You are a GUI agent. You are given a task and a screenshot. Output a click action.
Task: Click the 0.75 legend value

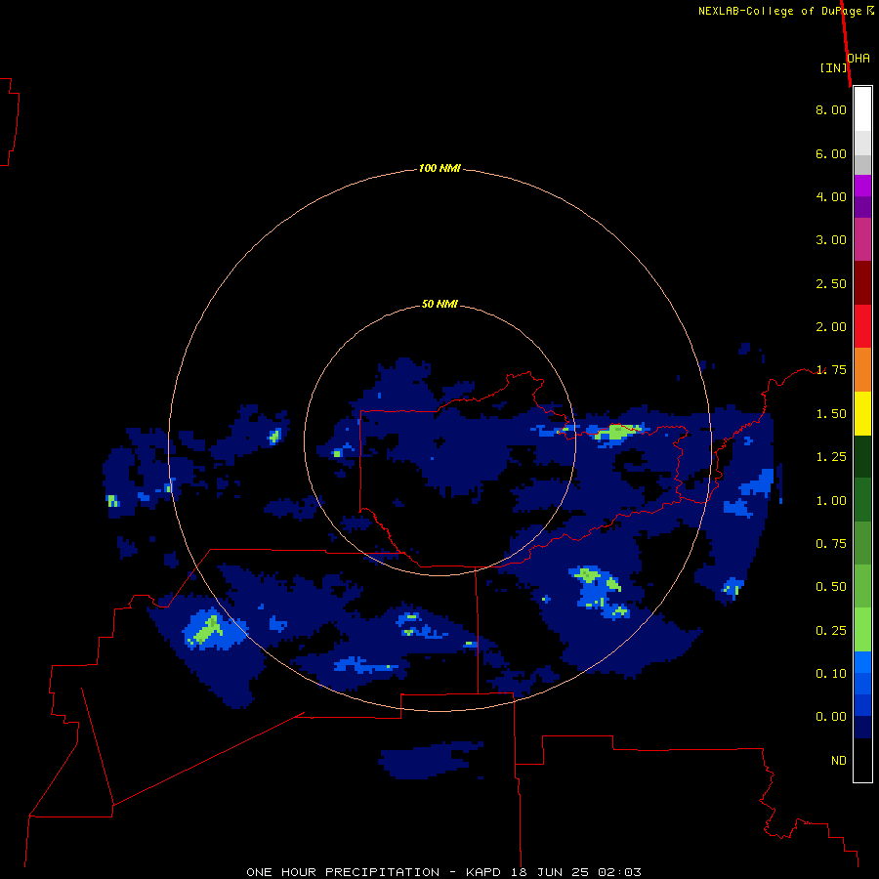point(831,544)
